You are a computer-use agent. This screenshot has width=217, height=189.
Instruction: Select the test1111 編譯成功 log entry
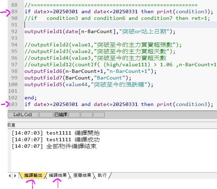coord(55,139)
